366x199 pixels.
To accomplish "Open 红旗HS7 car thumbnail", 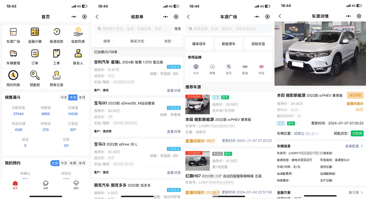I will pyautogui.click(x=198, y=161).
